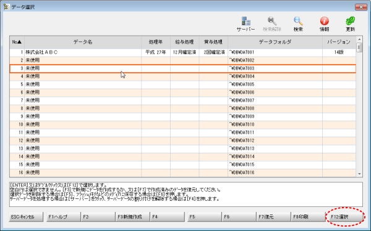The width and height of the screenshot is (371, 231).
Task: Select row with folder DAT010
Action: click(182, 124)
